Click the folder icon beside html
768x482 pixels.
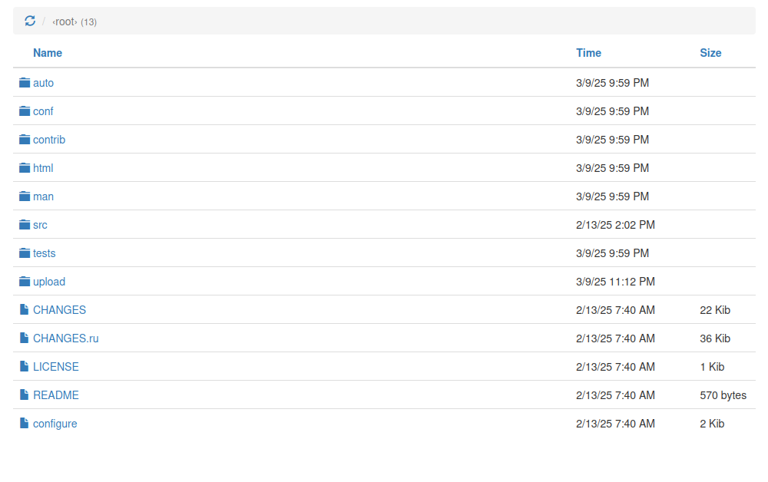pos(25,168)
